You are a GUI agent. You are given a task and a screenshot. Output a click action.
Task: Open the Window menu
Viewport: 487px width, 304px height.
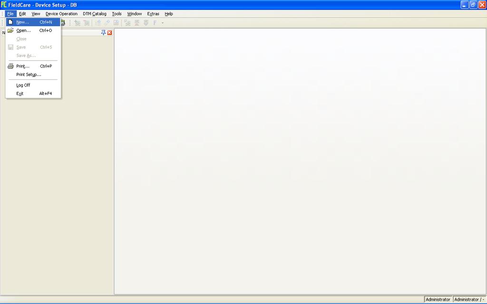point(135,14)
